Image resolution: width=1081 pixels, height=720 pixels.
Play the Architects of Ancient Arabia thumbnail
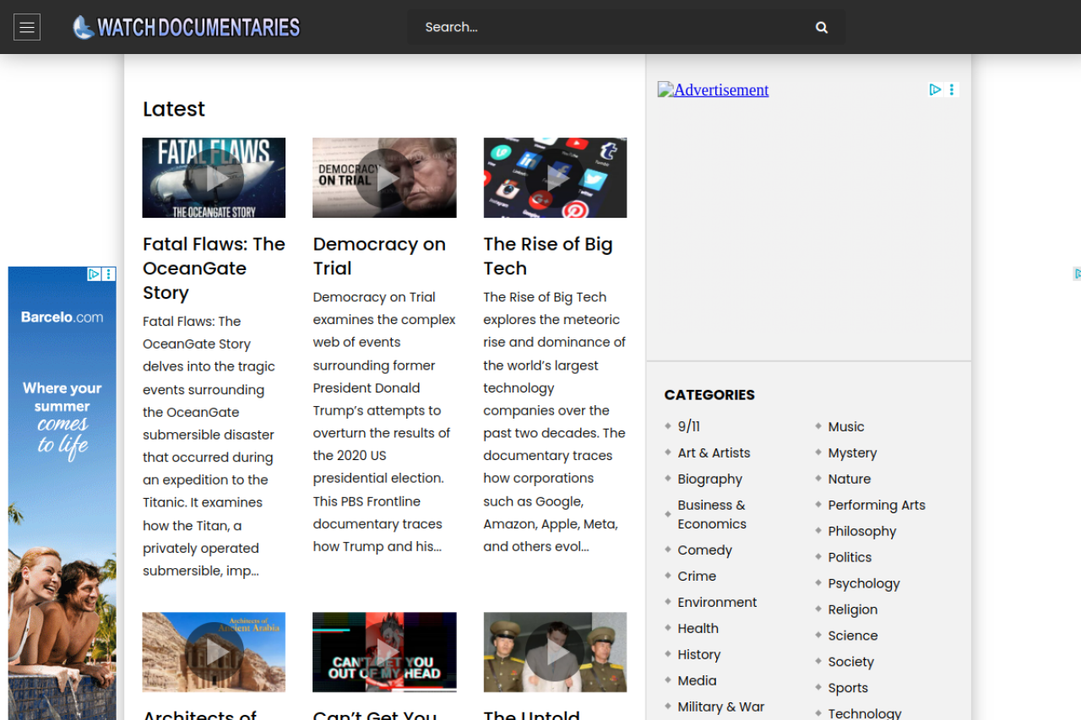[x=214, y=652]
